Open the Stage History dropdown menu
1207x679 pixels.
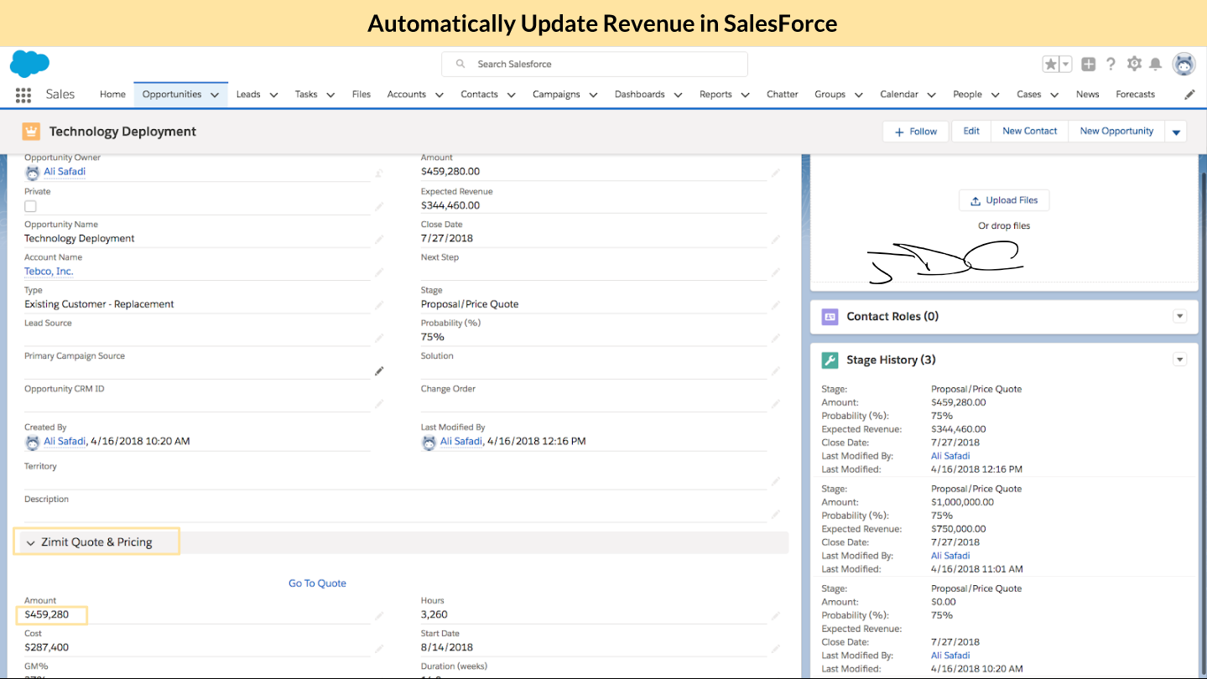(1180, 359)
